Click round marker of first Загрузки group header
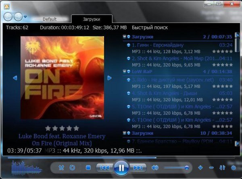242x179 pixels. pos(129,37)
